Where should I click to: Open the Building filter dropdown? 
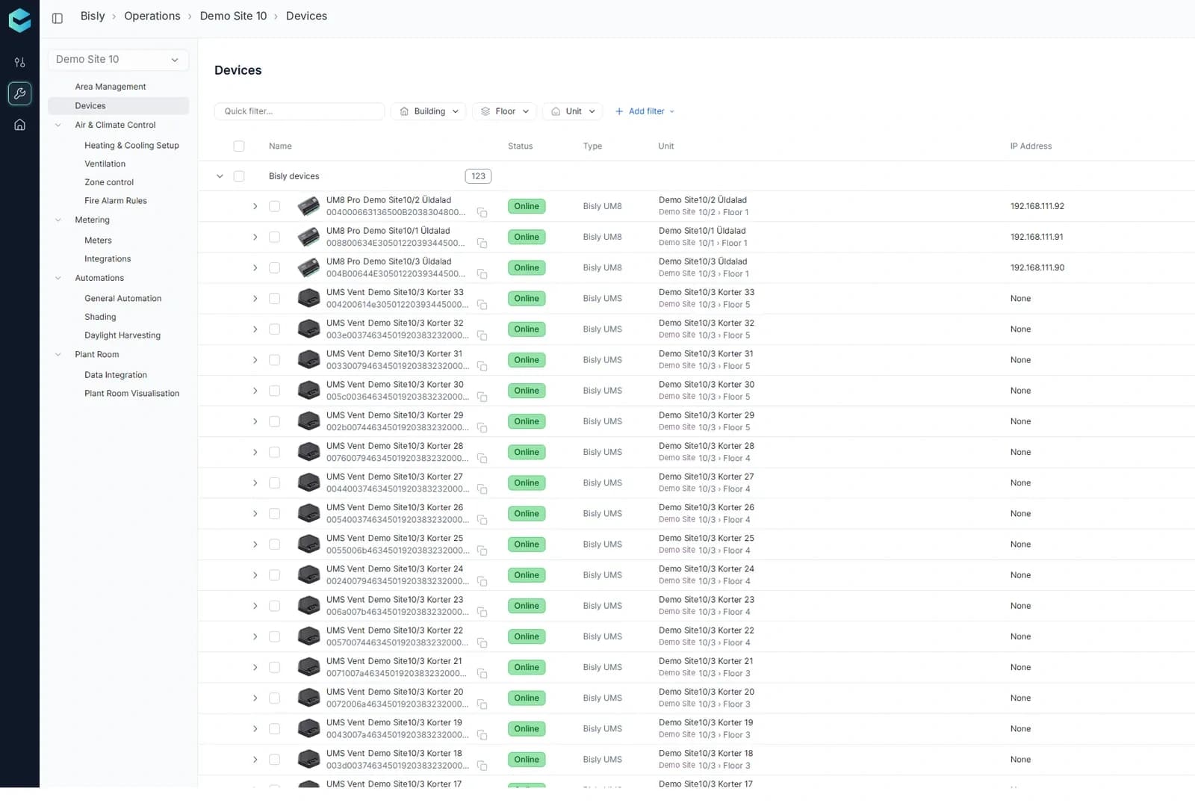pyautogui.click(x=429, y=111)
